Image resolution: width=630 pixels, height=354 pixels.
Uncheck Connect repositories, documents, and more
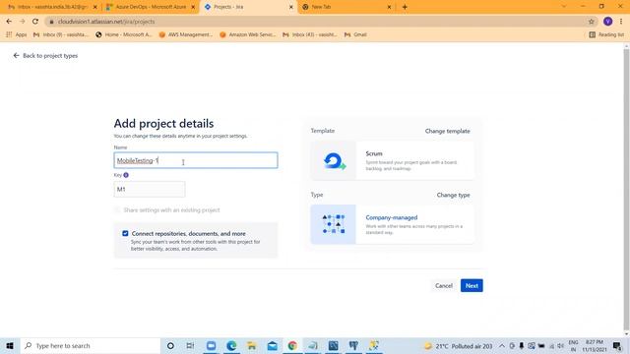coord(125,233)
